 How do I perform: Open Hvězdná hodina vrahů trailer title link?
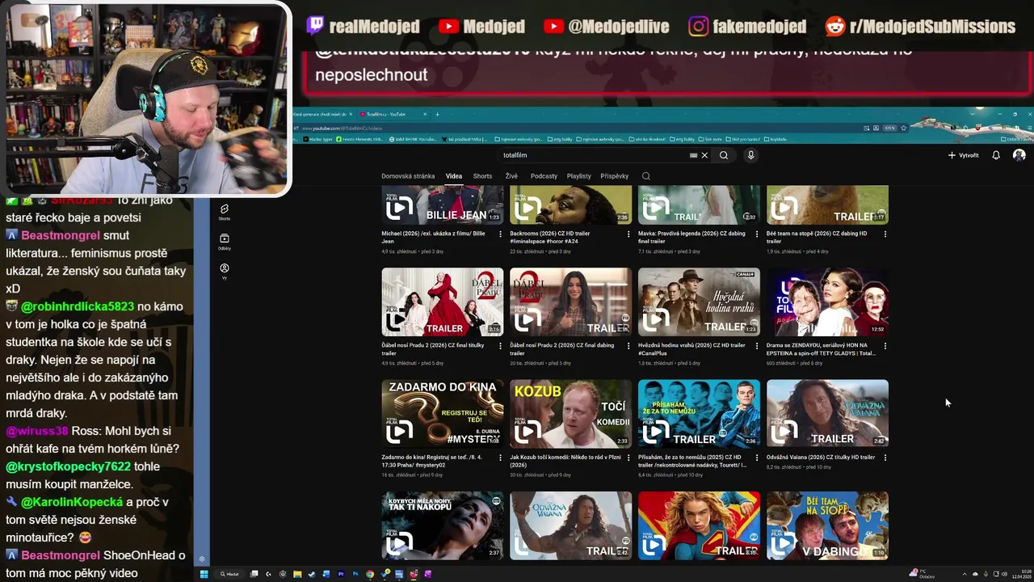[692, 348]
